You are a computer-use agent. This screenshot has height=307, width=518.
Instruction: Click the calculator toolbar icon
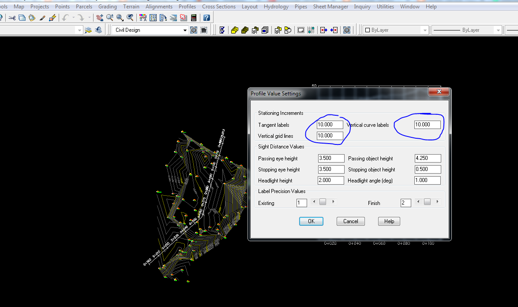[193, 18]
